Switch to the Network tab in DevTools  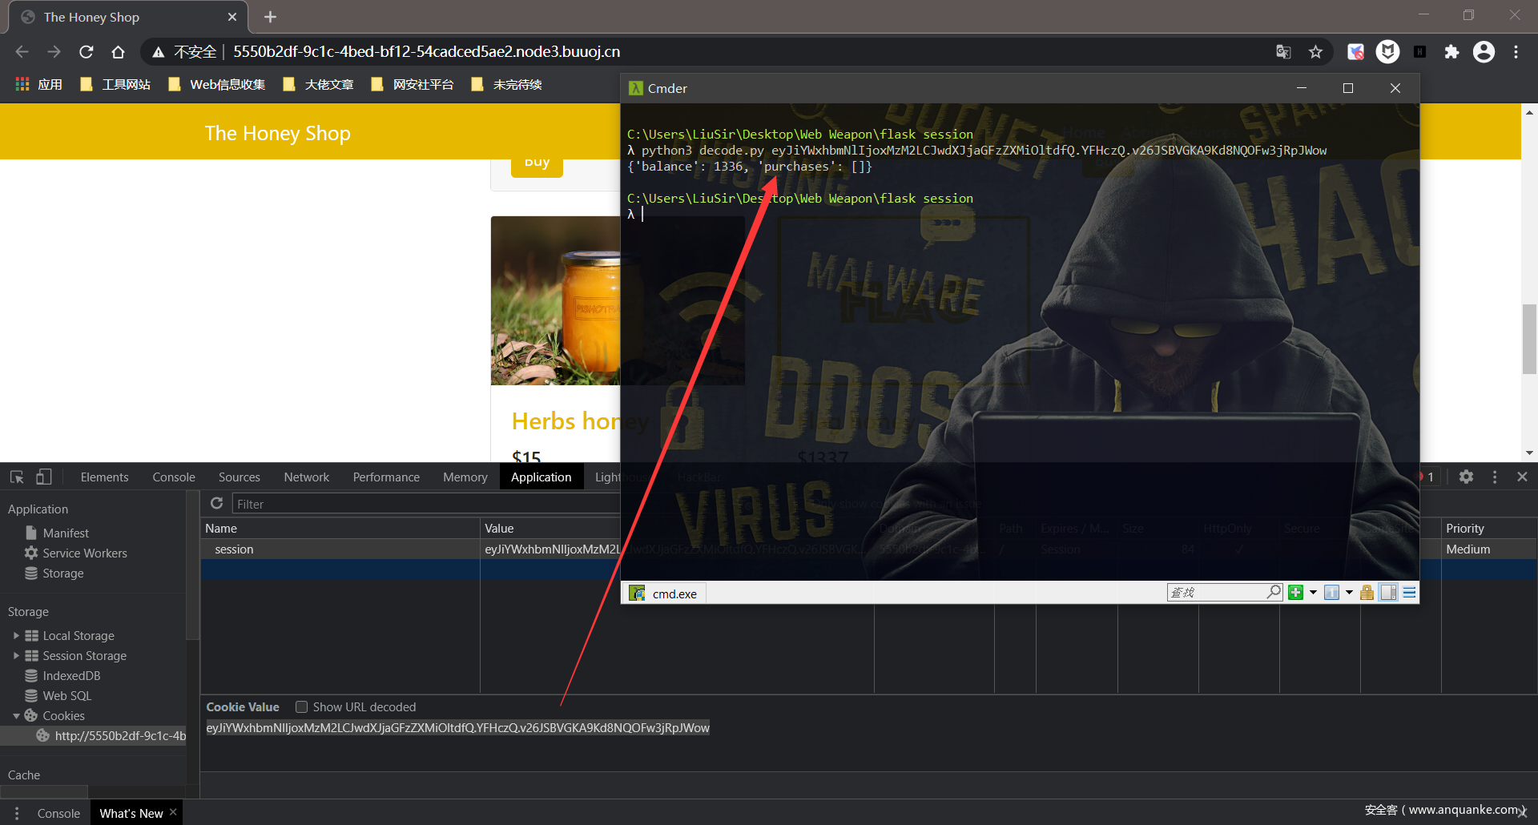click(x=306, y=477)
